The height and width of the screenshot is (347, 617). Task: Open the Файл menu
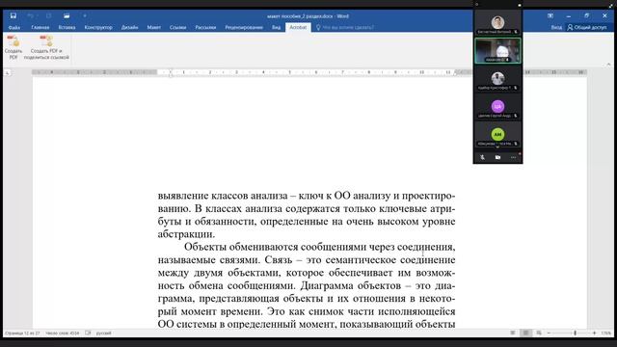(14, 28)
